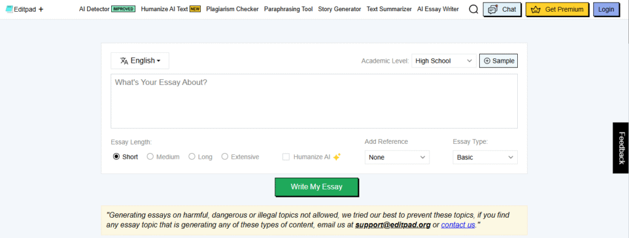The image size is (629, 238).
Task: Click the plus icon beside Editpad
Action: pyautogui.click(x=41, y=9)
